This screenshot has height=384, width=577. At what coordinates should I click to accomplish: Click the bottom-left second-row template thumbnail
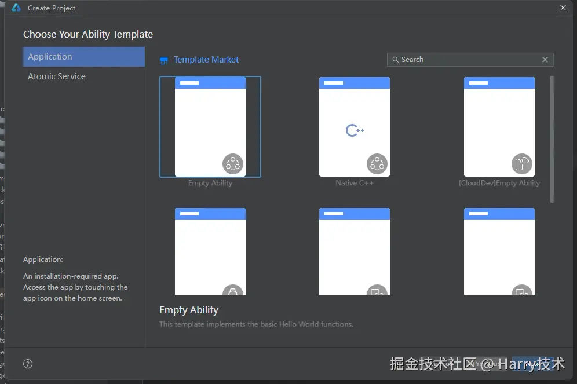point(210,251)
